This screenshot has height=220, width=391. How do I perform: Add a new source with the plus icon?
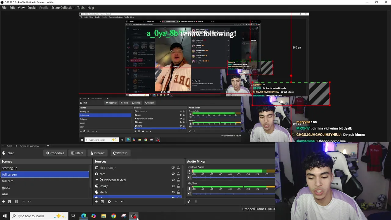coord(96,202)
